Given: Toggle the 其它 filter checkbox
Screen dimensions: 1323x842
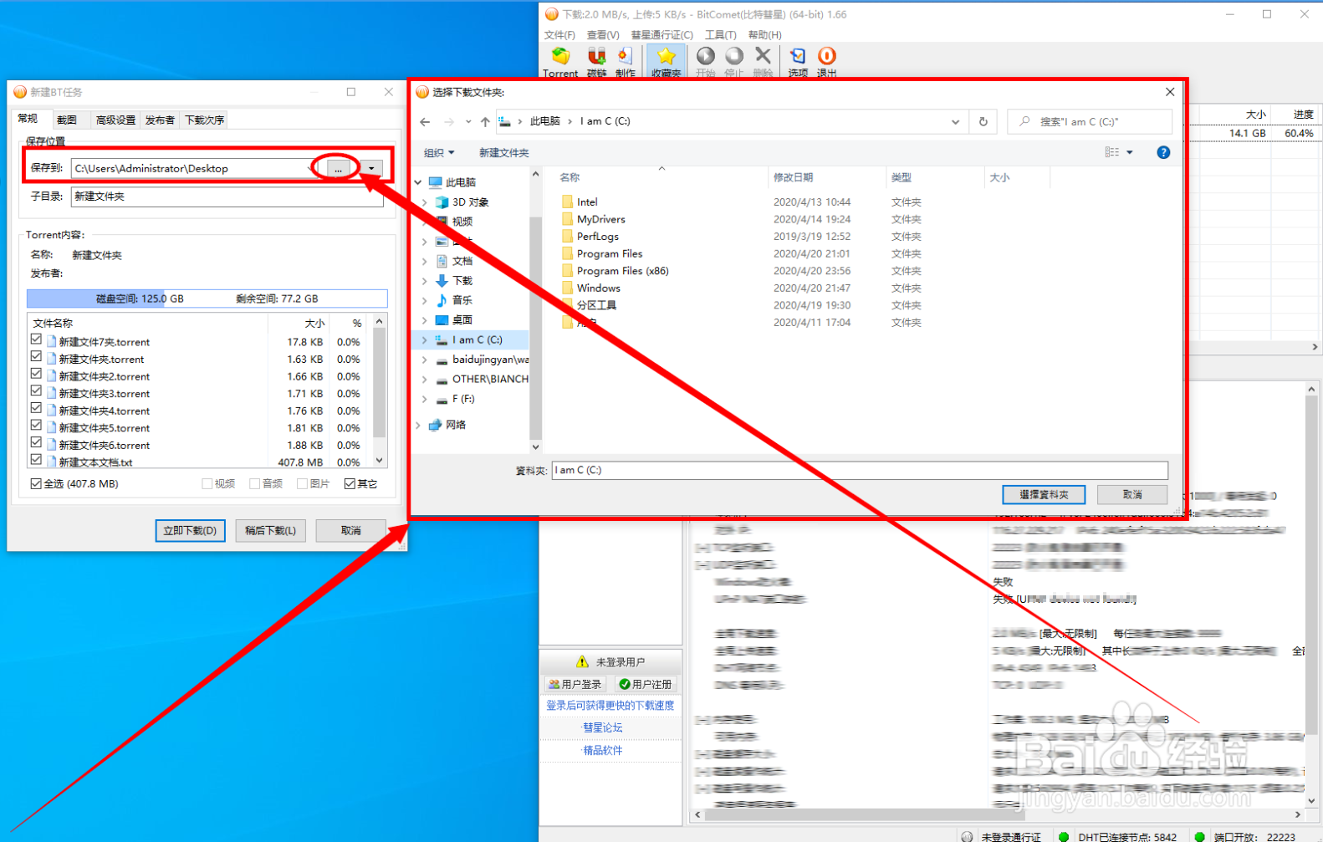Looking at the screenshot, I should click(350, 484).
